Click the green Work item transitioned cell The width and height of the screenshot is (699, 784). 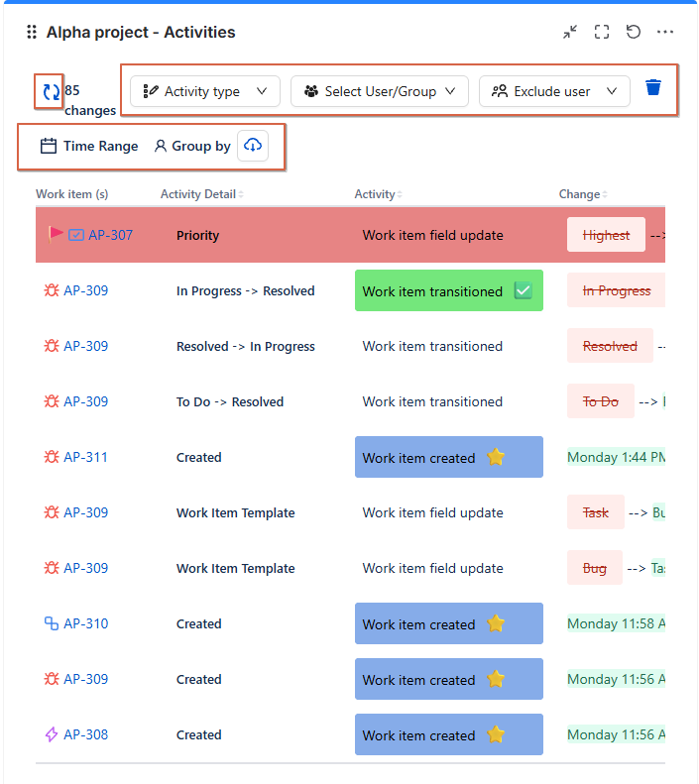pyautogui.click(x=449, y=290)
